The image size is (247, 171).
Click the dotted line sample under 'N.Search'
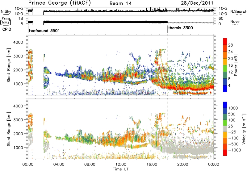tap(239, 15)
